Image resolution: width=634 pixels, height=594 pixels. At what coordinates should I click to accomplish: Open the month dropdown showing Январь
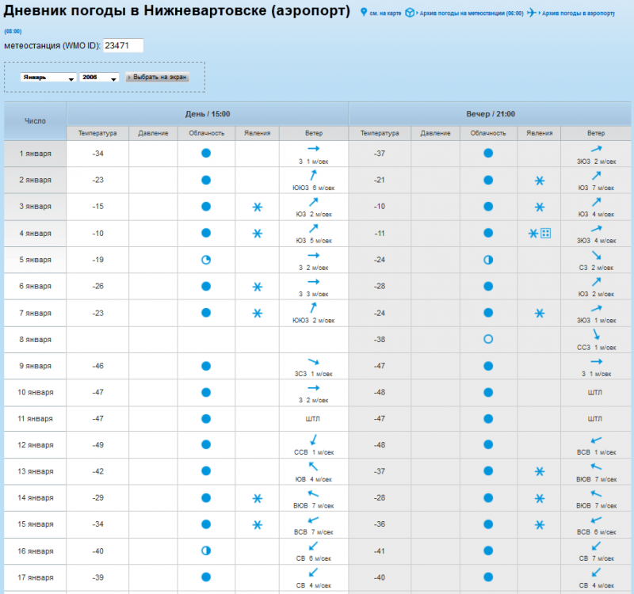click(48, 78)
